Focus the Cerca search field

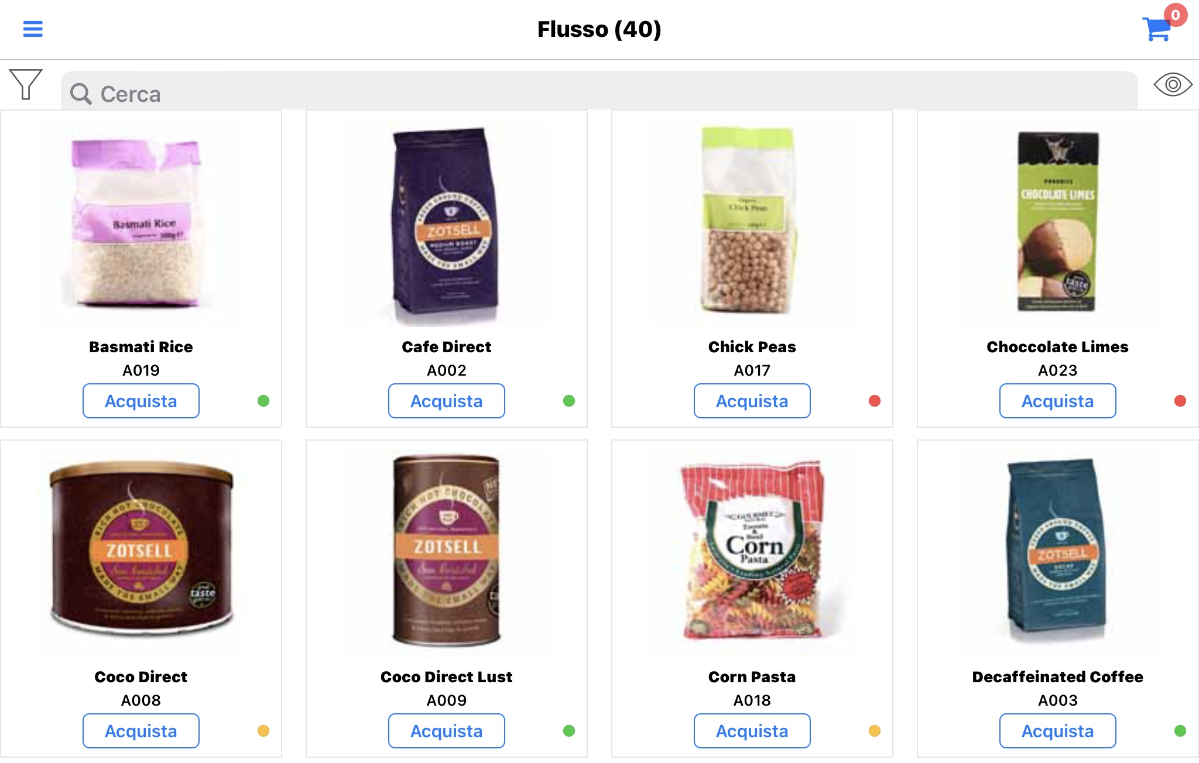click(x=599, y=92)
